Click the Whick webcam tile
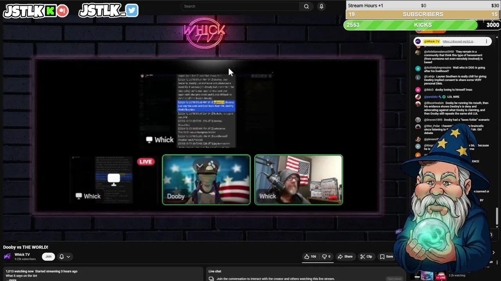 pos(299,180)
